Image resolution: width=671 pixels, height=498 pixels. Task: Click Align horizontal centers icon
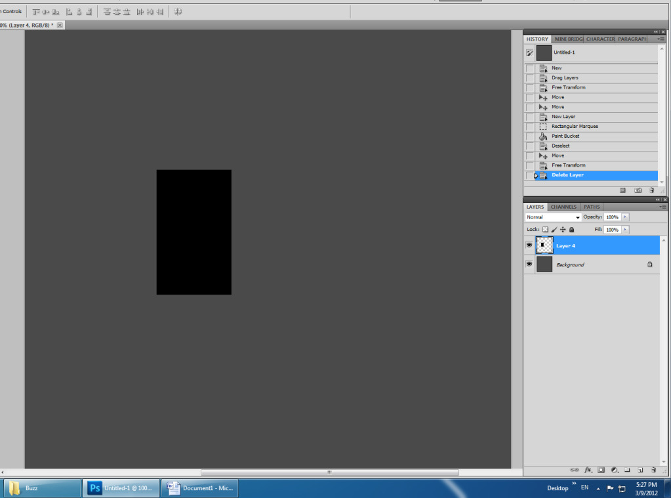[x=79, y=12]
